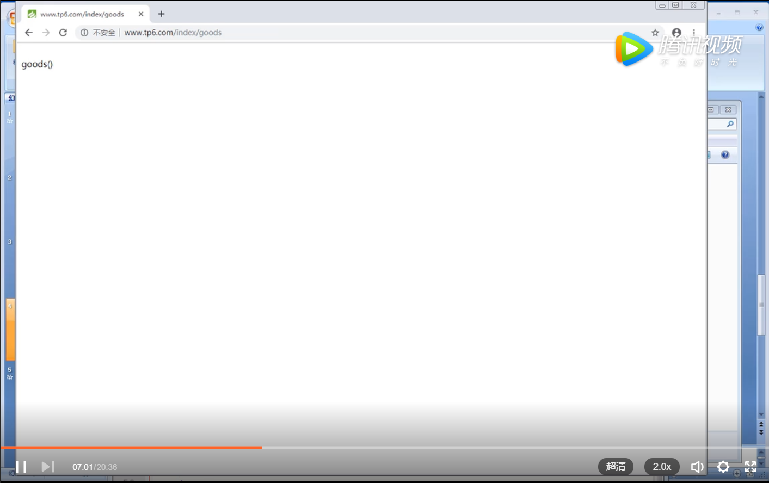Open the 2.0x playback speed menu
Viewport: 769px width, 483px height.
click(x=662, y=467)
